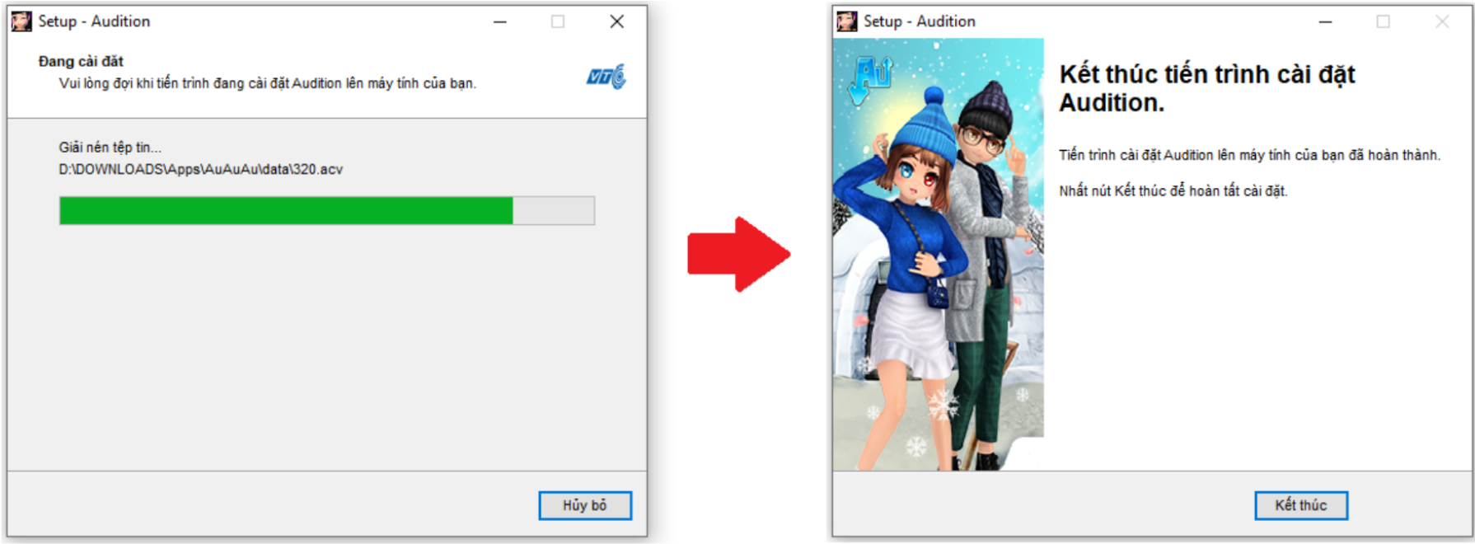
Task: Minimize the left Setup - Audition window
Action: tap(500, 21)
